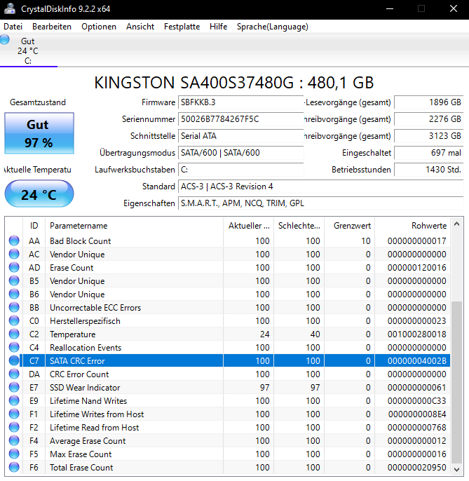This screenshot has height=481, width=469.
Task: Click the raw value 000000020950
Action: click(x=417, y=468)
